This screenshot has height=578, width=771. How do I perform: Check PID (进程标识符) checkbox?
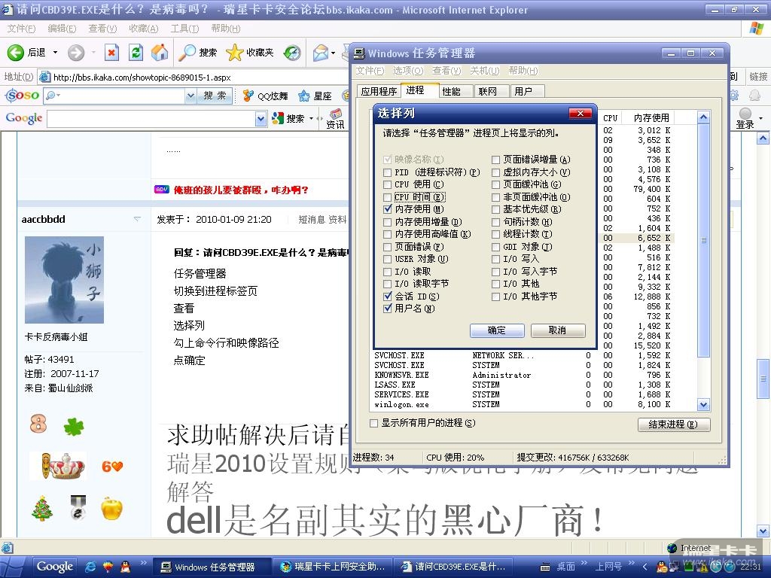click(388, 172)
